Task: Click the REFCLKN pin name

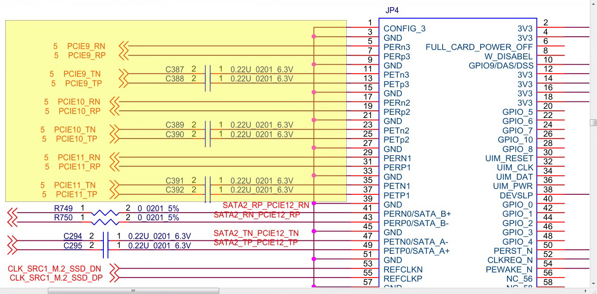Action: click(403, 269)
